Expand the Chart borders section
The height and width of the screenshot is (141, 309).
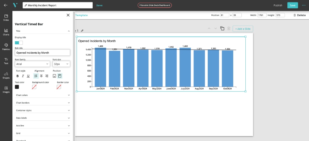42,103
